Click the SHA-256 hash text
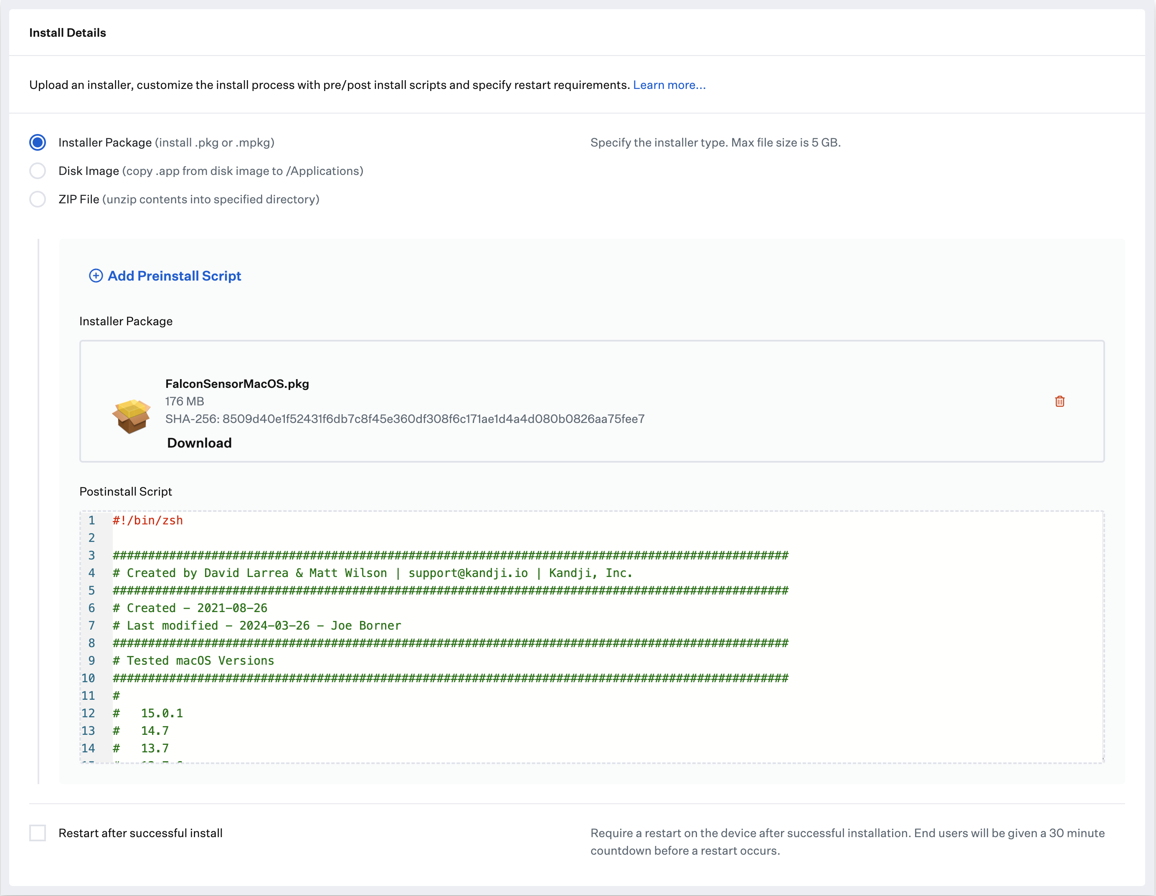This screenshot has height=896, width=1156. click(405, 419)
